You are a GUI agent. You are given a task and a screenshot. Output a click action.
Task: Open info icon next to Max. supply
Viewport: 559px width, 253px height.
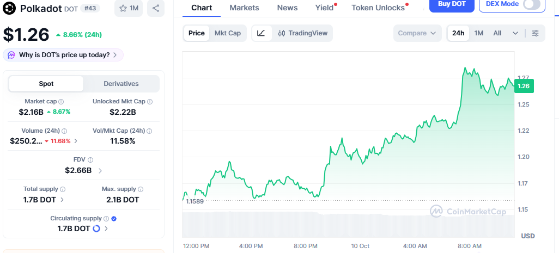(141, 189)
